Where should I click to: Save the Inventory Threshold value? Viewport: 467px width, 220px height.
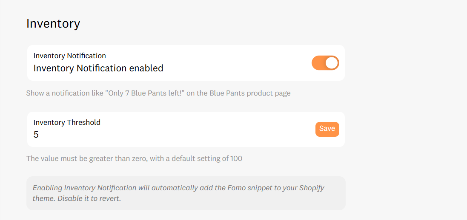coord(327,129)
